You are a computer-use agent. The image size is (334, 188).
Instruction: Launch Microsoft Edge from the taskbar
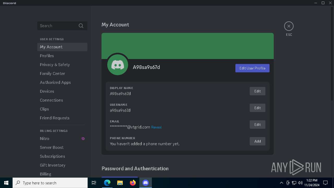[x=107, y=183]
